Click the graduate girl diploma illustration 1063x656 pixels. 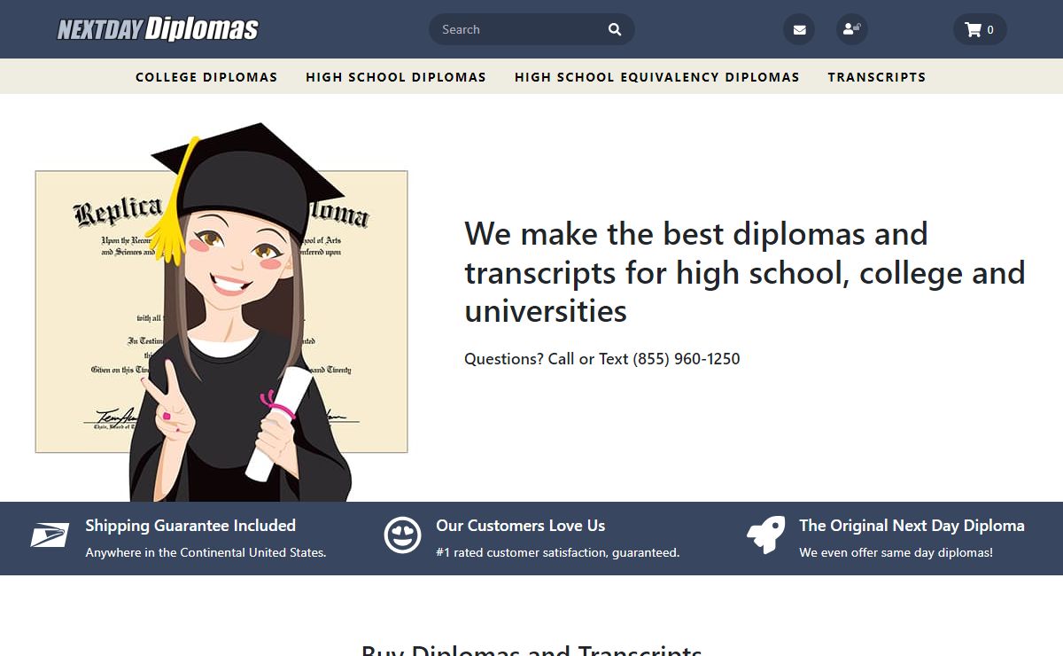221,312
